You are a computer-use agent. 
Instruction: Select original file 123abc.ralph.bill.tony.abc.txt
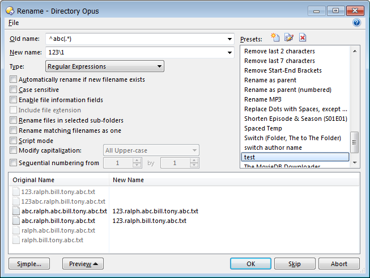point(63,201)
